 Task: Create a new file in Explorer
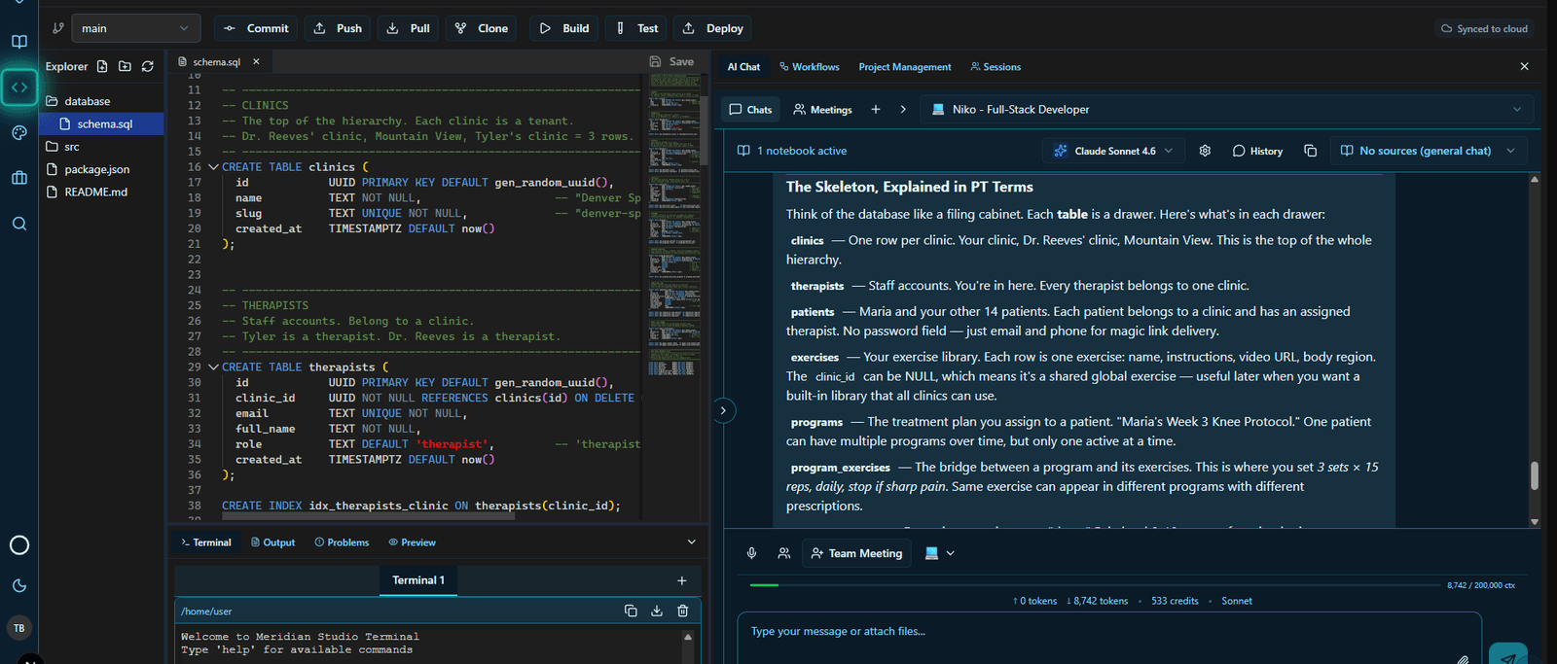[x=102, y=66]
